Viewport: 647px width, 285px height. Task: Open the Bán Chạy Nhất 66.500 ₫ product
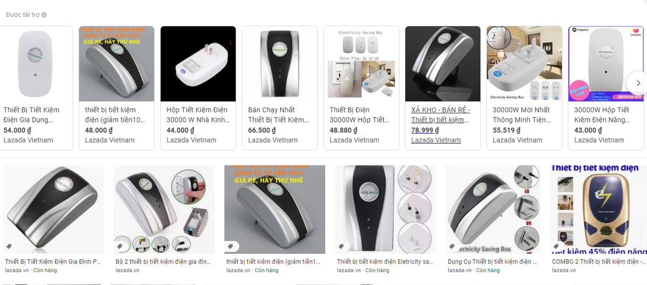coord(280,88)
